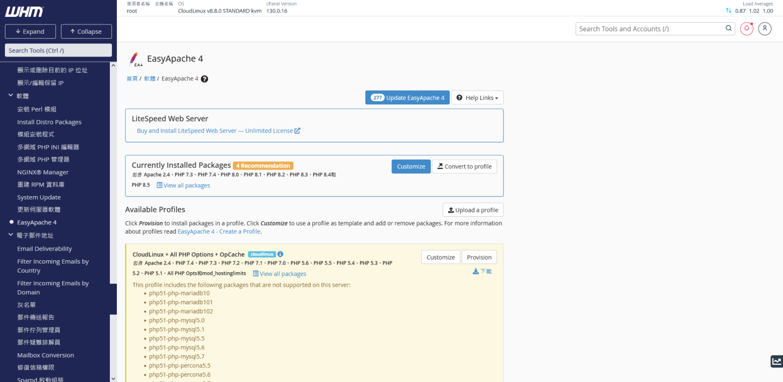Screen dimensions: 783x382
Task: Open the server statistics chart icon
Action: pos(776,361)
